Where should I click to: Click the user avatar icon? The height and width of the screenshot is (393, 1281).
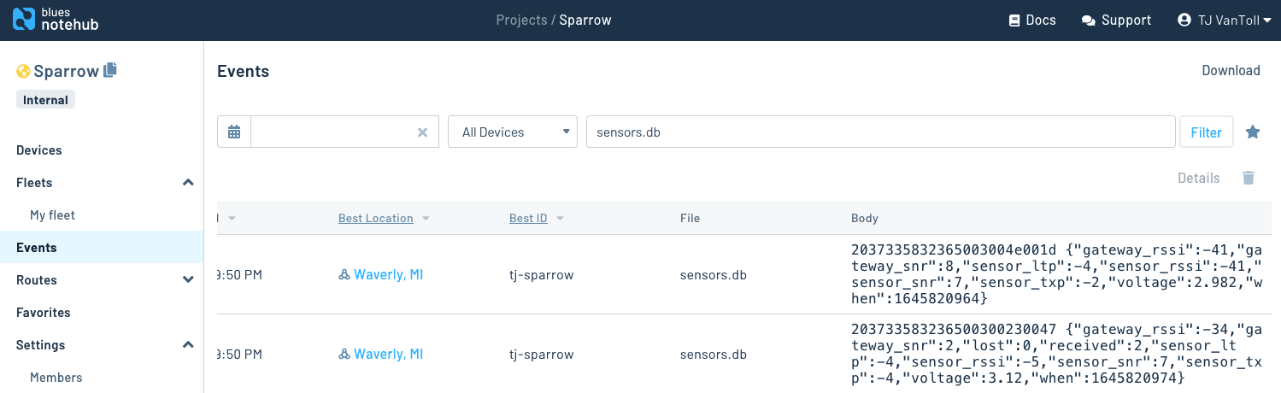(1184, 20)
